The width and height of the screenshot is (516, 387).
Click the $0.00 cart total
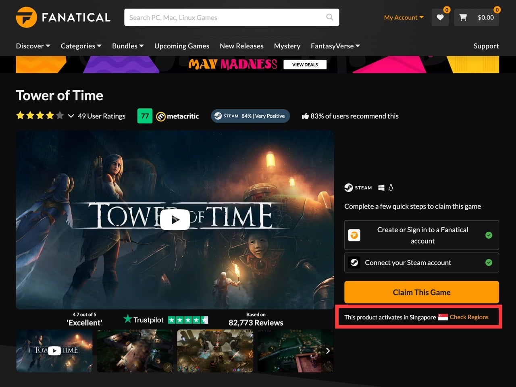click(486, 17)
